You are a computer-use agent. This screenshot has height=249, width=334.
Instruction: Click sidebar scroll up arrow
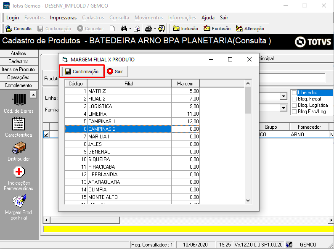coord(33,95)
